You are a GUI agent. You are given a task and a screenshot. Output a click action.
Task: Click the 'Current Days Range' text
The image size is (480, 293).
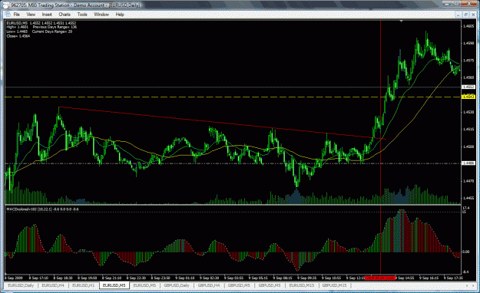52,31
